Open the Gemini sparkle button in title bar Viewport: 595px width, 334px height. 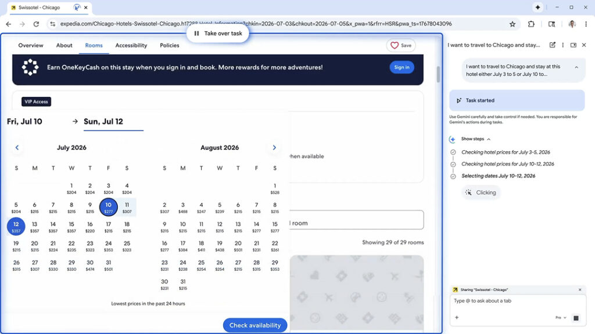pyautogui.click(x=537, y=8)
